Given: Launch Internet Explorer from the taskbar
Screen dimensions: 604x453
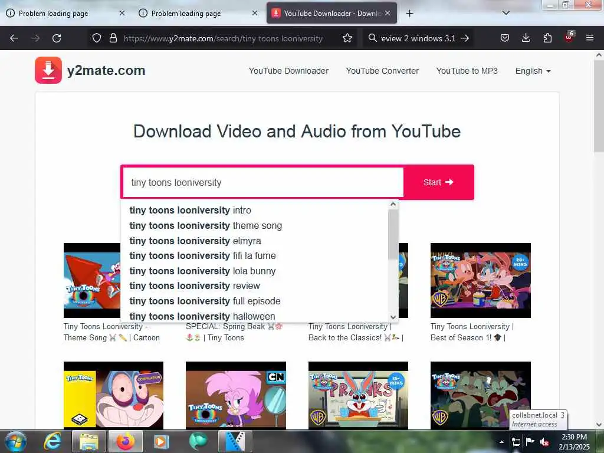Looking at the screenshot, I should (x=52, y=441).
